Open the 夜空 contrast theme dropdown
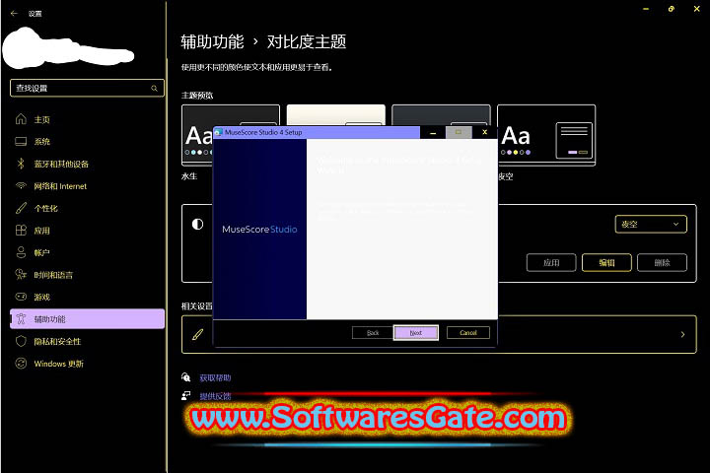 [x=651, y=224]
